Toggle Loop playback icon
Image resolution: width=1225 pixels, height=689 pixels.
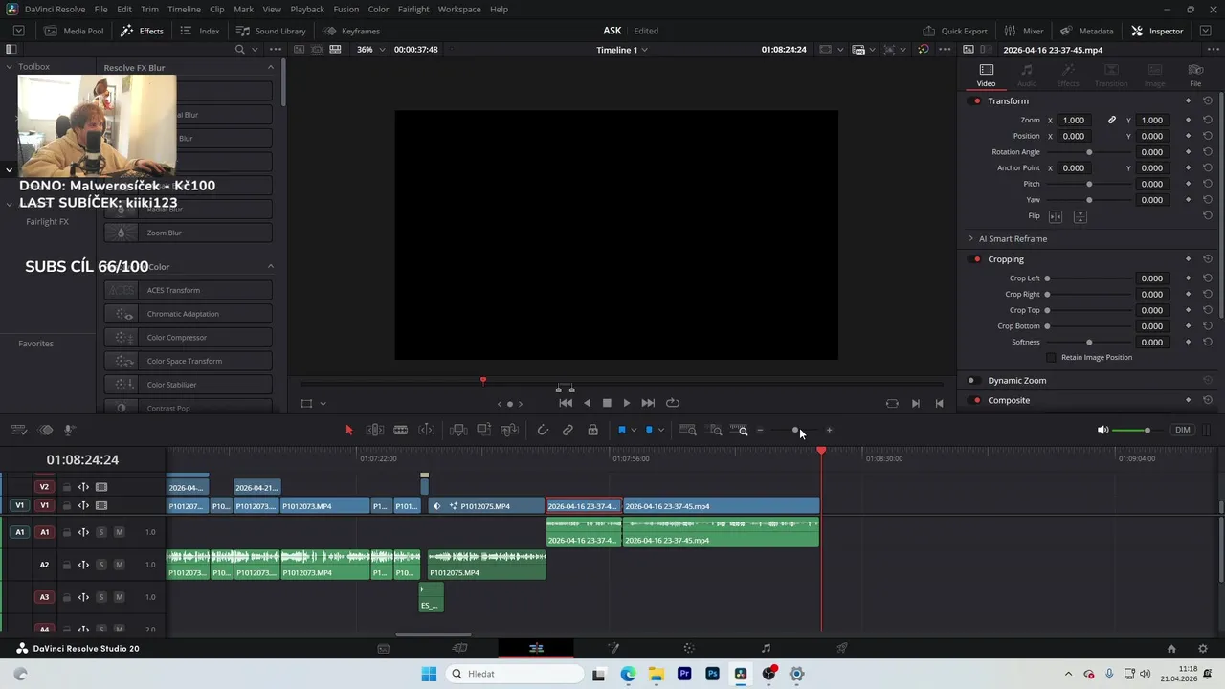point(673,403)
